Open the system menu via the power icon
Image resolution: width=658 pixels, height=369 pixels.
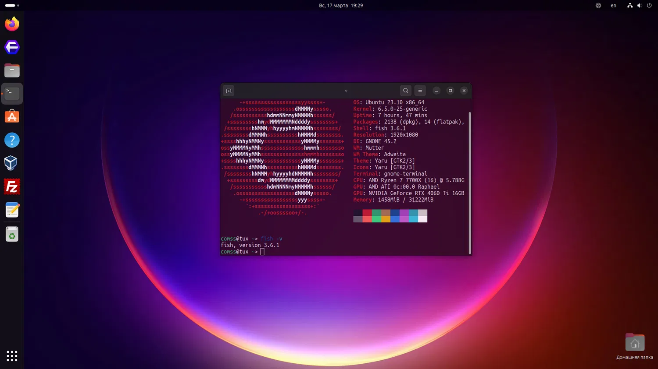click(x=649, y=6)
